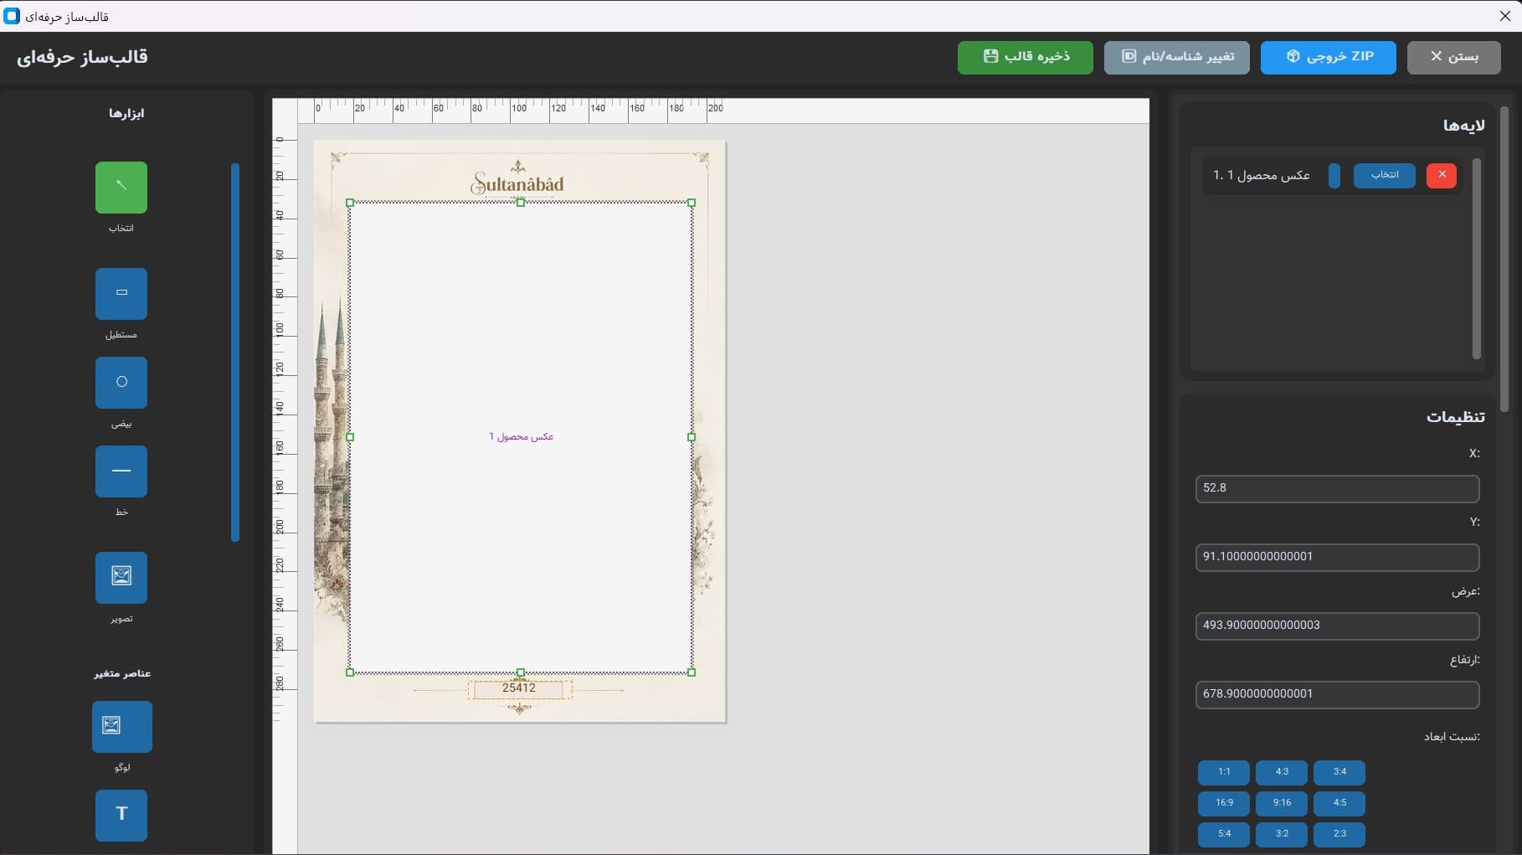
Task: Pick the بیضی ellipse tool
Action: click(121, 383)
